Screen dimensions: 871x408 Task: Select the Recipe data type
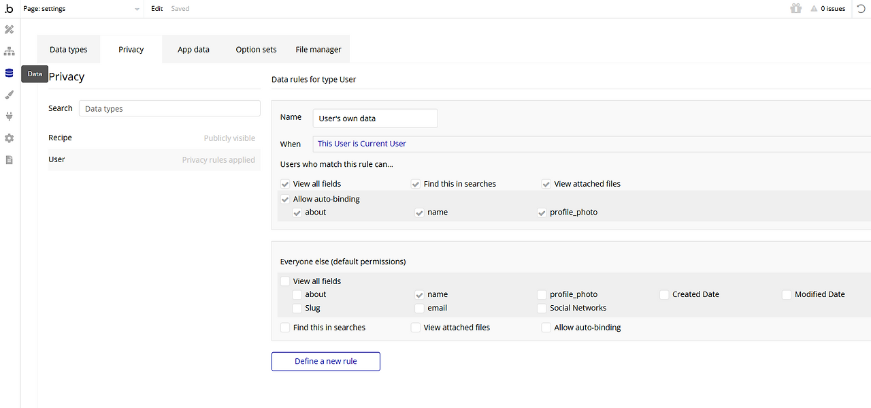click(x=61, y=138)
